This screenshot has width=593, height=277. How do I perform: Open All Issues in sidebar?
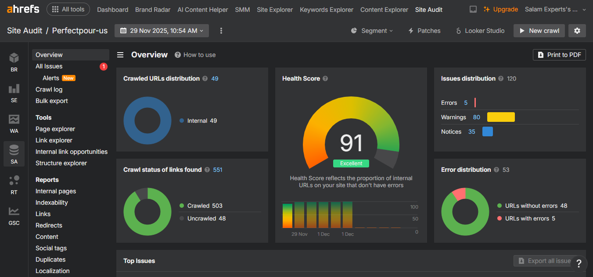[49, 66]
